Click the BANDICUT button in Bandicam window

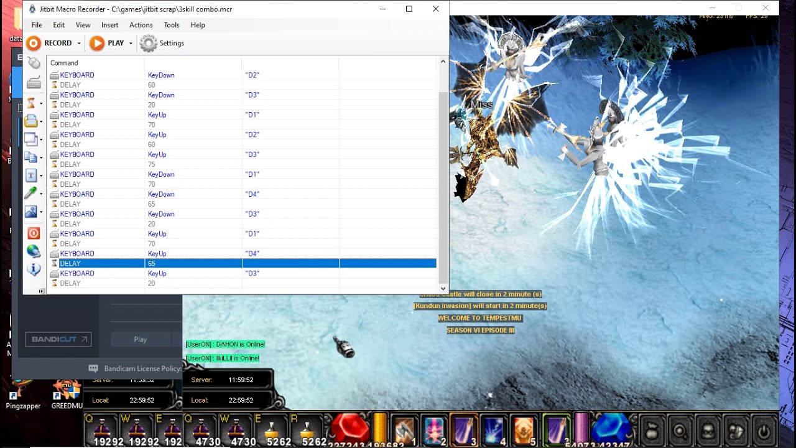coord(58,339)
